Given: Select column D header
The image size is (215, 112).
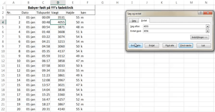Looking at the screenshot, I should 58,2.
